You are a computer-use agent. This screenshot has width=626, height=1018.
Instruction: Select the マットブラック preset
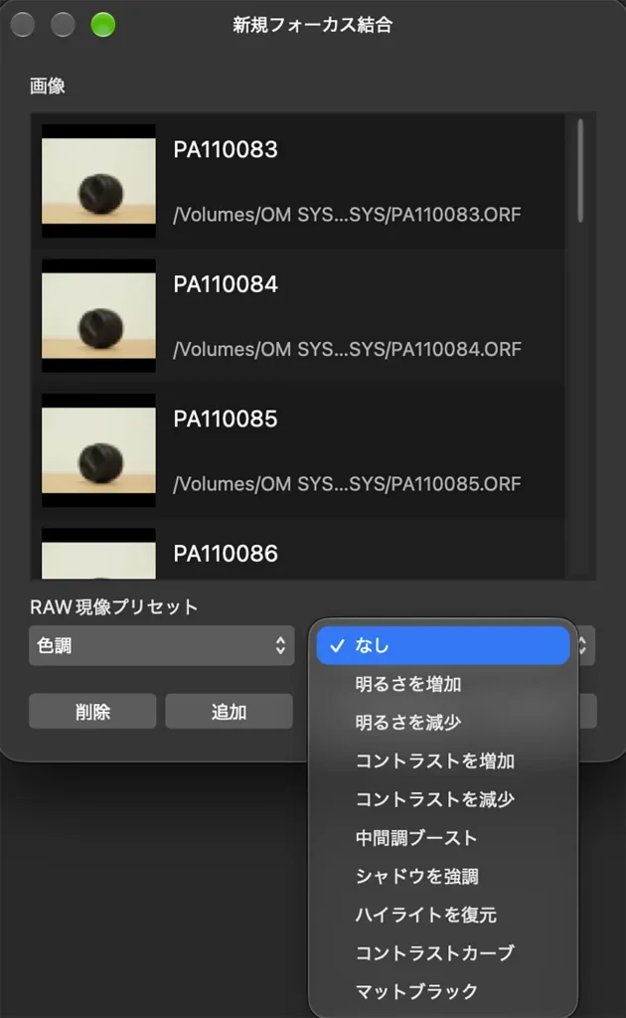click(x=443, y=991)
